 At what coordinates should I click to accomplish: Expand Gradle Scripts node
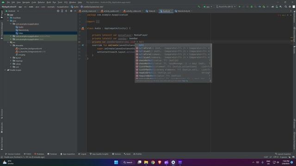tap(5, 70)
